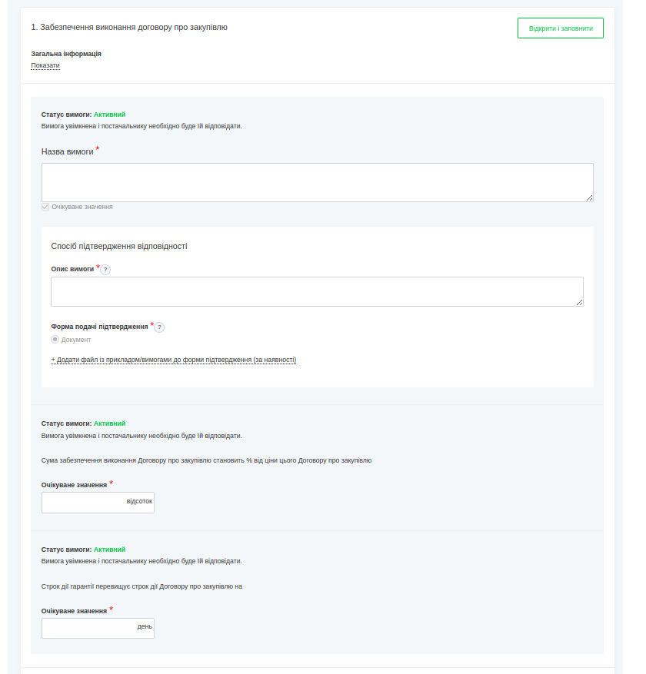Expand general information via "Показати"

pyautogui.click(x=45, y=65)
